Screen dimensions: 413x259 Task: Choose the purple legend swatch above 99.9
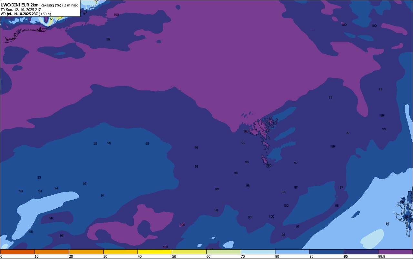[x=395, y=252]
